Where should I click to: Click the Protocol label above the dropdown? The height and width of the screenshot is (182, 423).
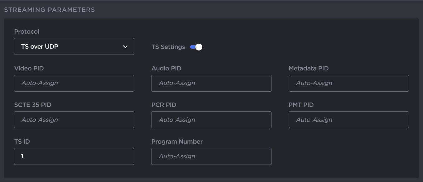pyautogui.click(x=27, y=32)
